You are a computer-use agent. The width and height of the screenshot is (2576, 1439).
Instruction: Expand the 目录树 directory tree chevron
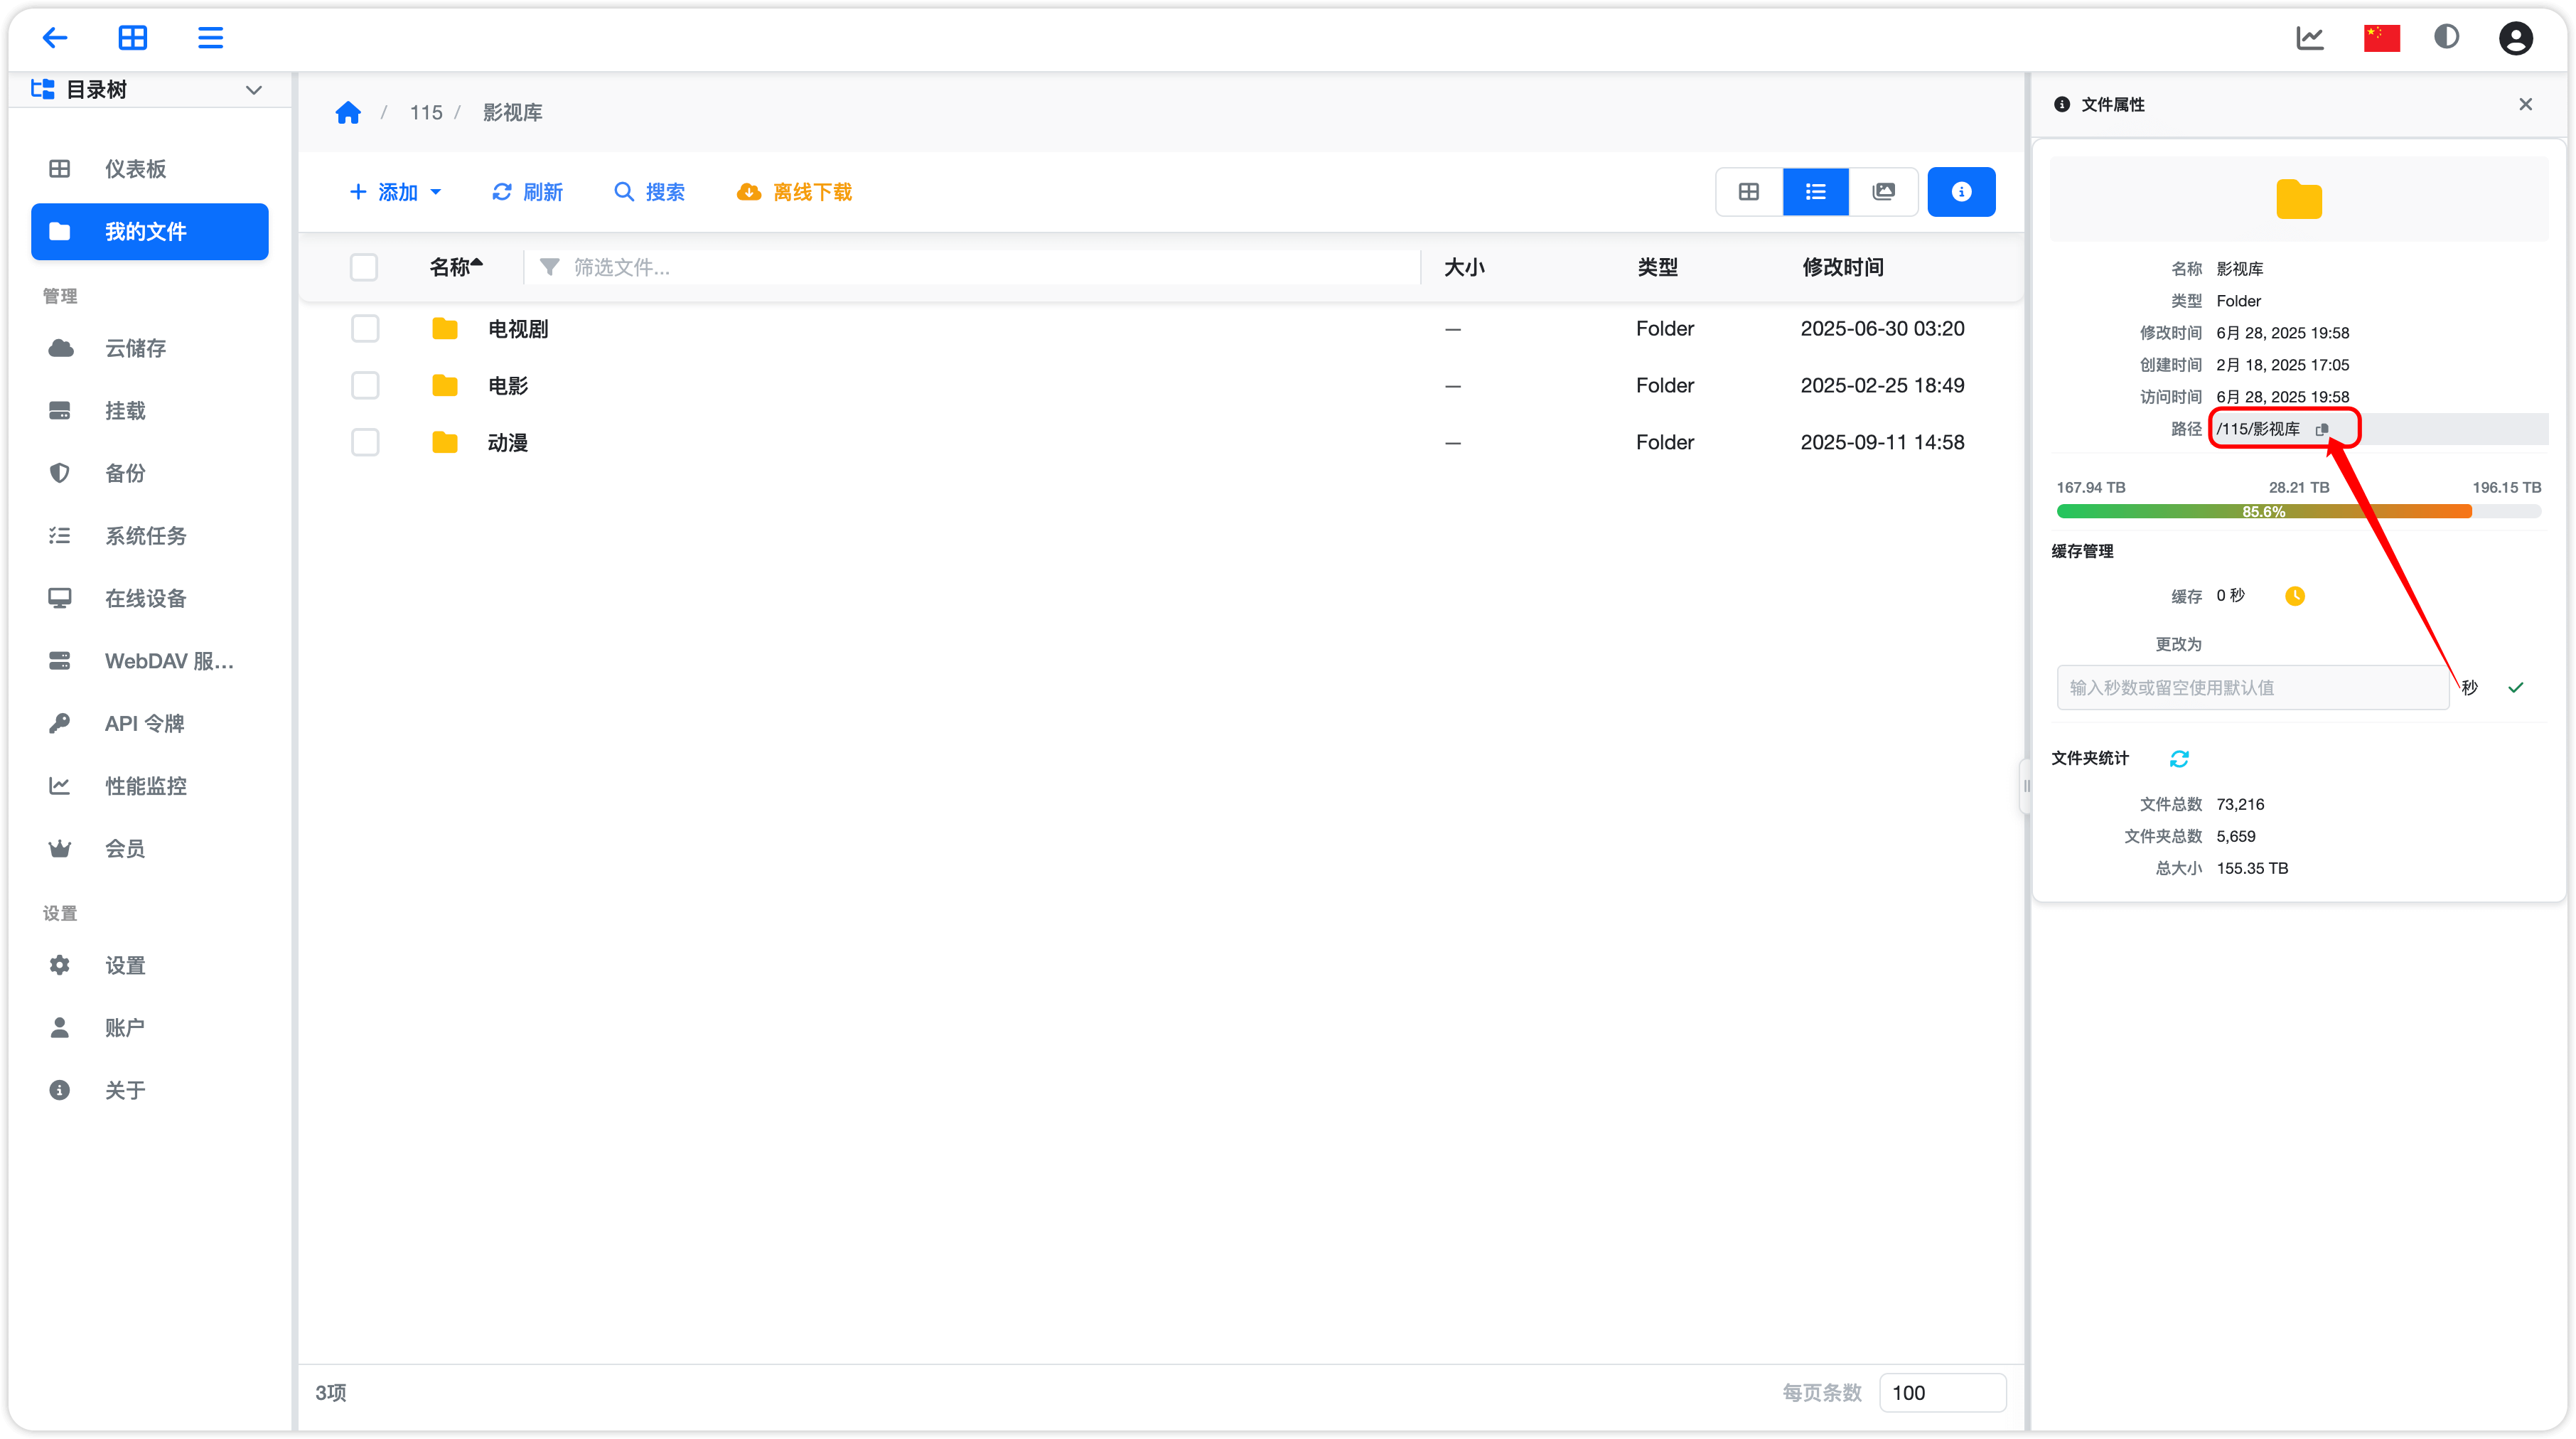pos(254,90)
